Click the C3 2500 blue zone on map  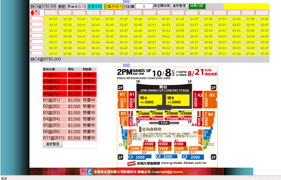[x=140, y=157]
